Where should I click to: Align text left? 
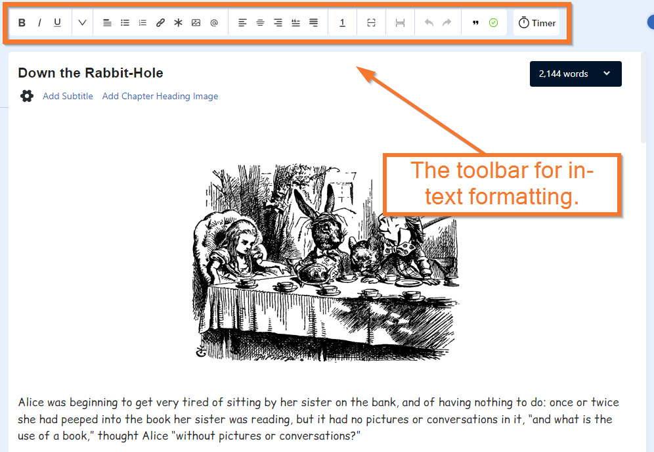pyautogui.click(x=242, y=23)
